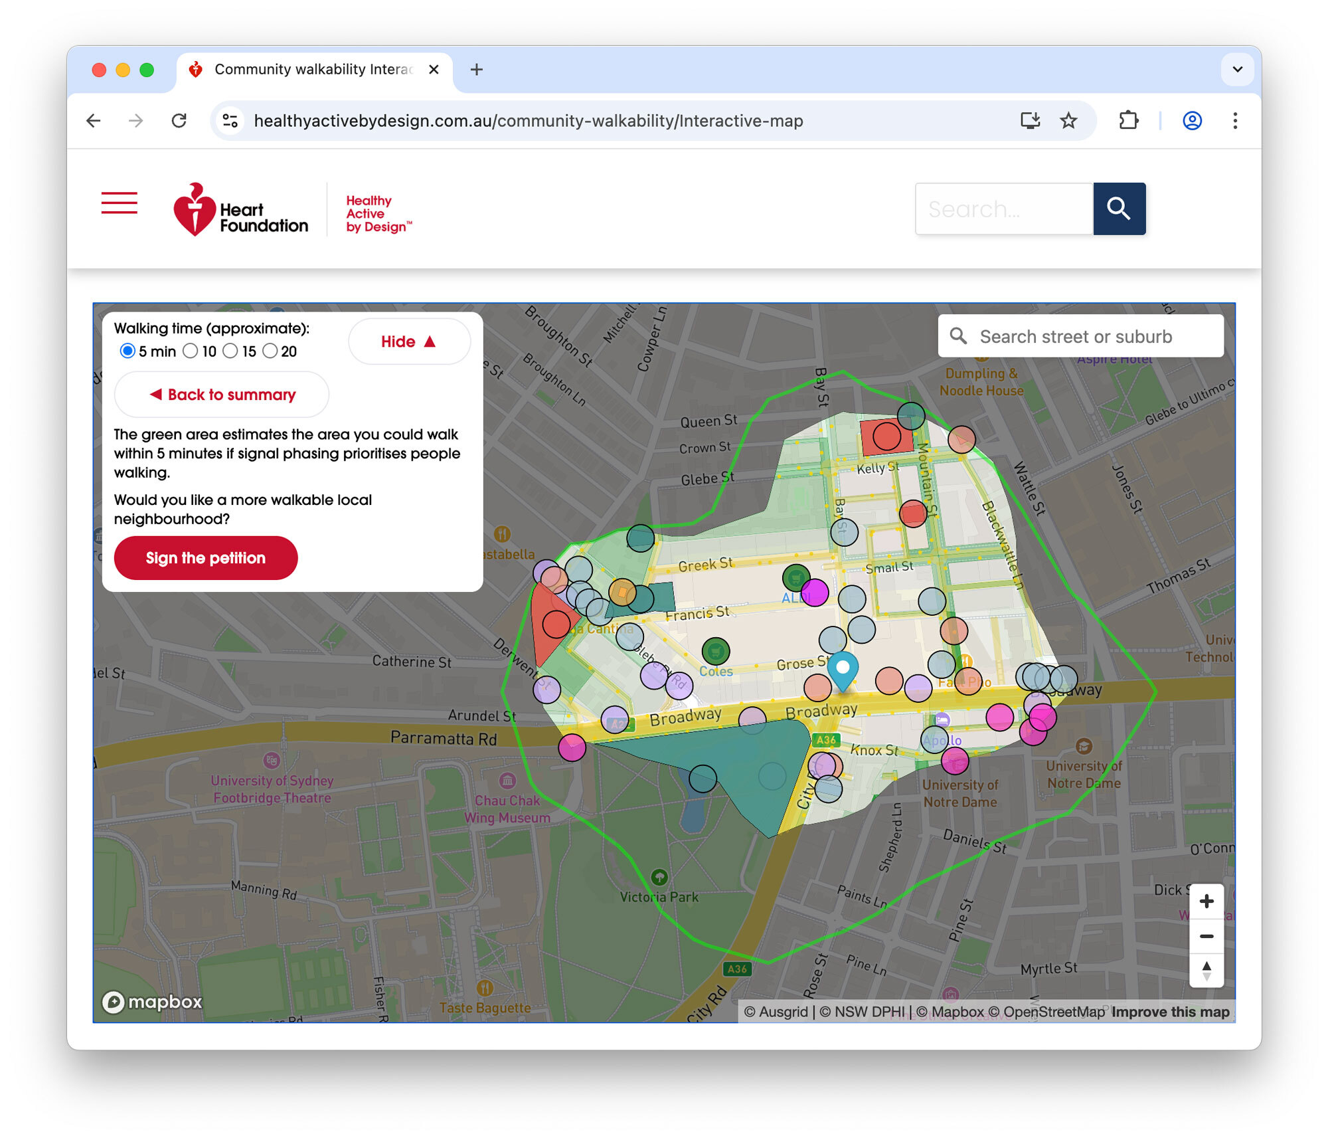Open the hamburger navigation menu
This screenshot has height=1138, width=1328.
[120, 203]
